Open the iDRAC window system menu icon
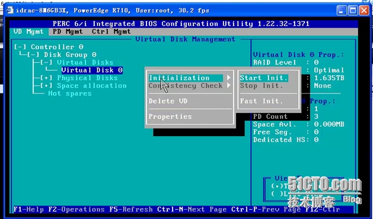This screenshot has height=219, width=373. [x=9, y=10]
